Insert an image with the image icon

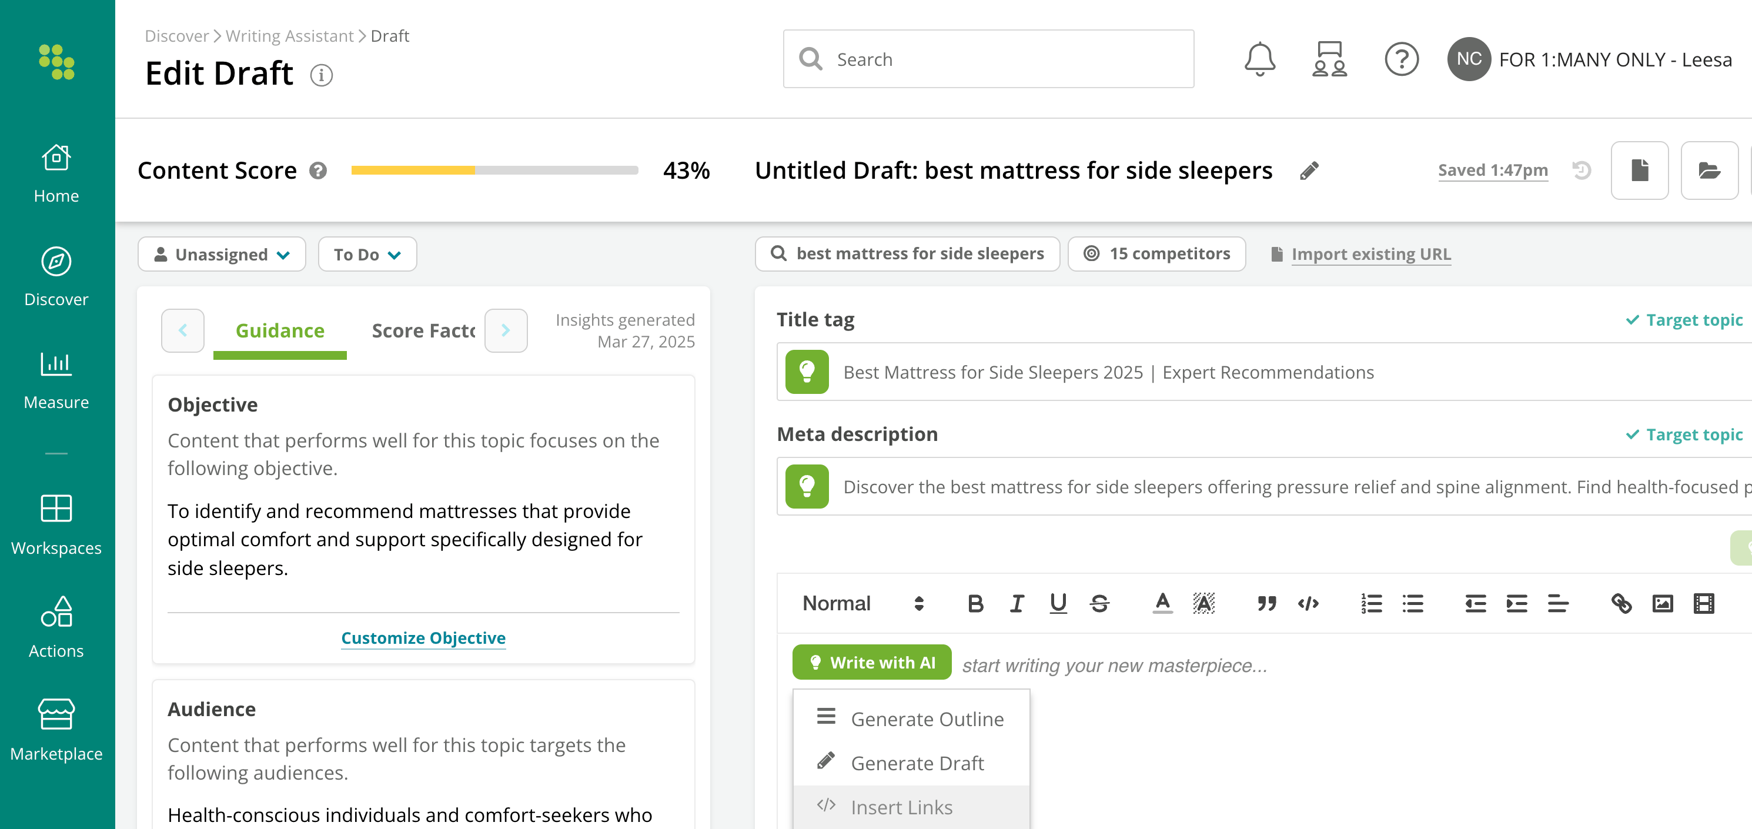pyautogui.click(x=1662, y=603)
